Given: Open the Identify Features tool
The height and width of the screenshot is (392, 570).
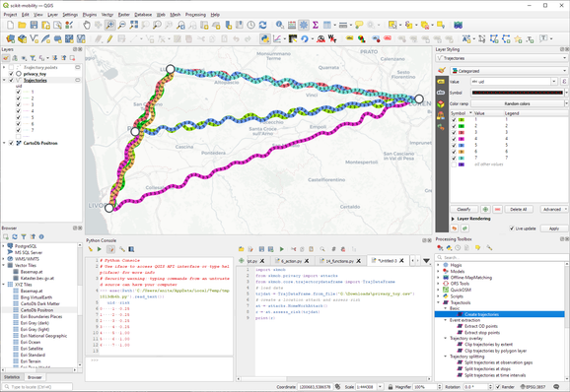Looking at the screenshot, I should coord(279,25).
